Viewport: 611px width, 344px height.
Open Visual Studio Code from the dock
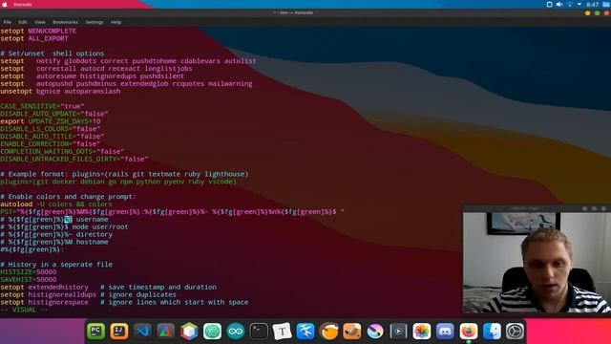(x=142, y=332)
